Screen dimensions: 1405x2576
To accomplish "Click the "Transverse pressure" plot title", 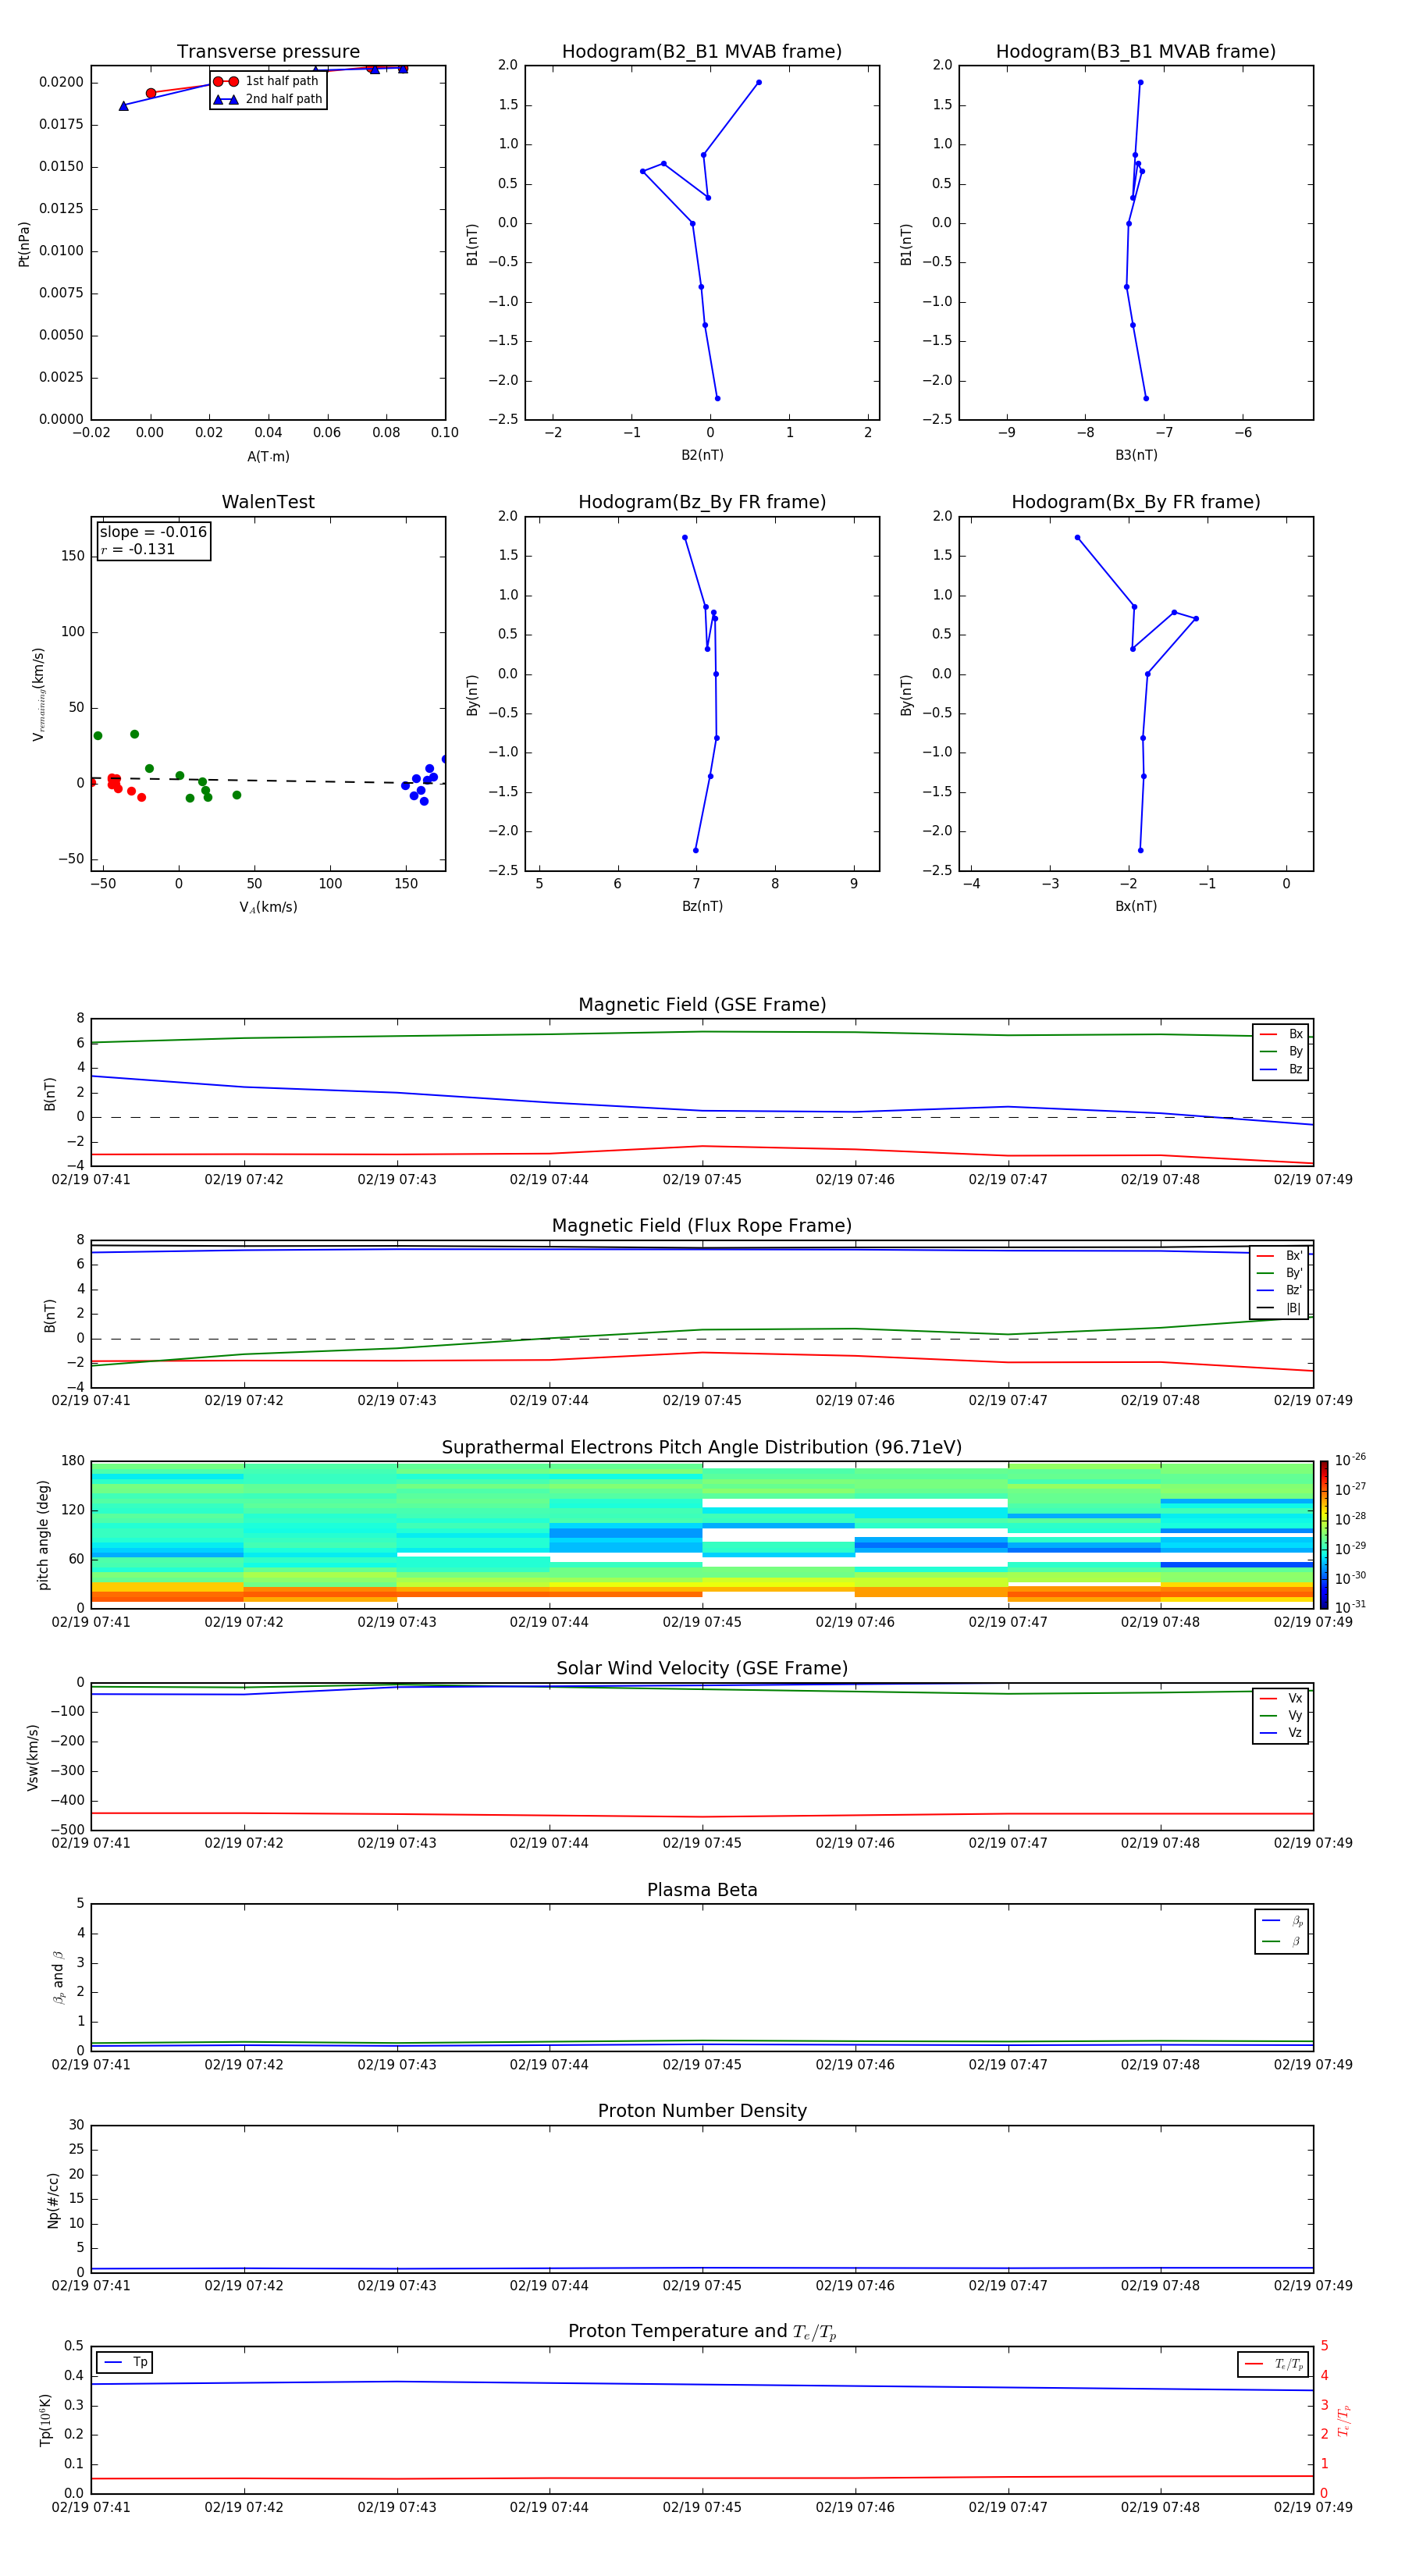I will pyautogui.click(x=268, y=52).
